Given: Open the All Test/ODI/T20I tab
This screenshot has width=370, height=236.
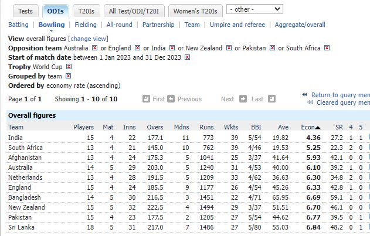Looking at the screenshot, I should [x=134, y=11].
